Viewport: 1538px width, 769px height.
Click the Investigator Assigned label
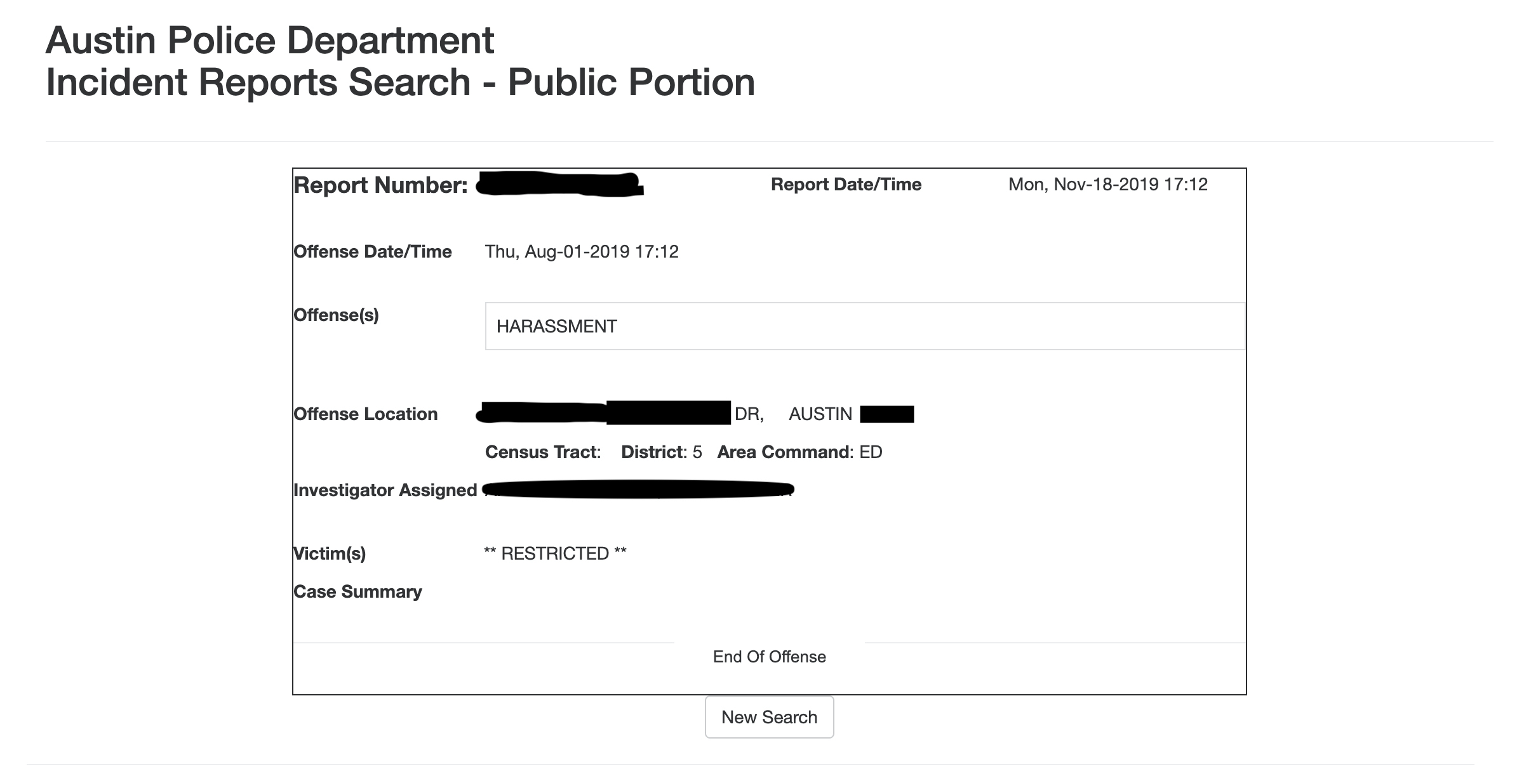(x=385, y=490)
